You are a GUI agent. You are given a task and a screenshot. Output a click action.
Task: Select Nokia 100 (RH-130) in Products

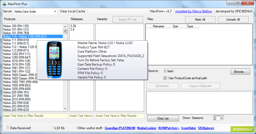click(x=16, y=26)
